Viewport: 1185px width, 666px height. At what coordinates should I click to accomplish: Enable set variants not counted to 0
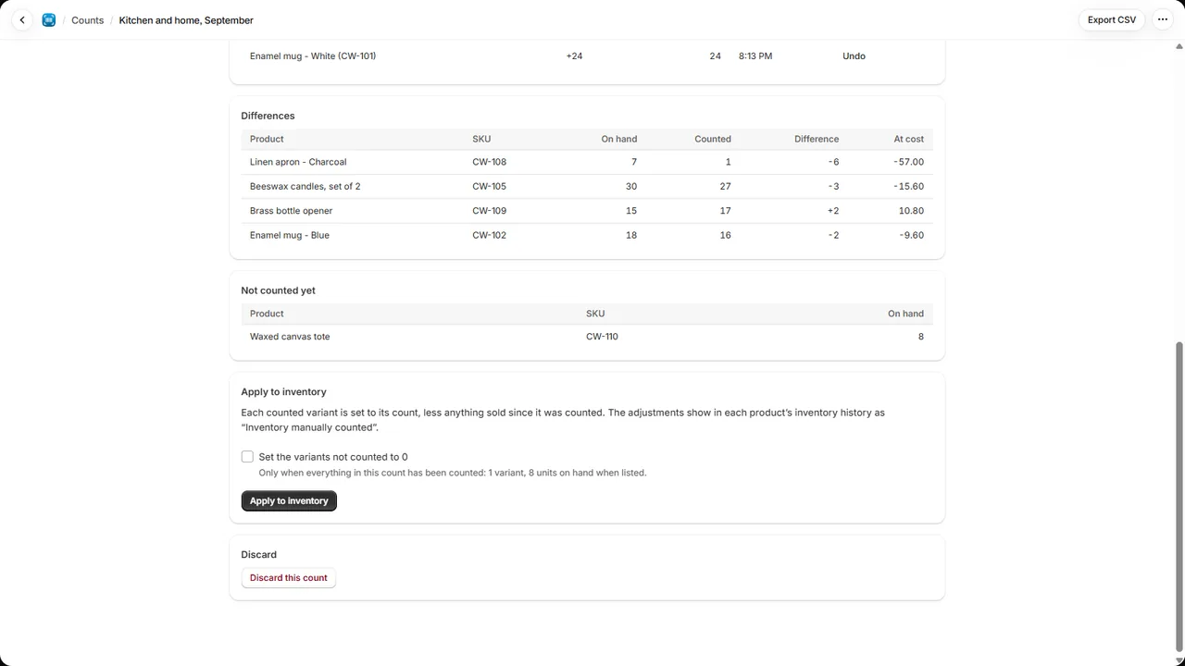pyautogui.click(x=247, y=457)
